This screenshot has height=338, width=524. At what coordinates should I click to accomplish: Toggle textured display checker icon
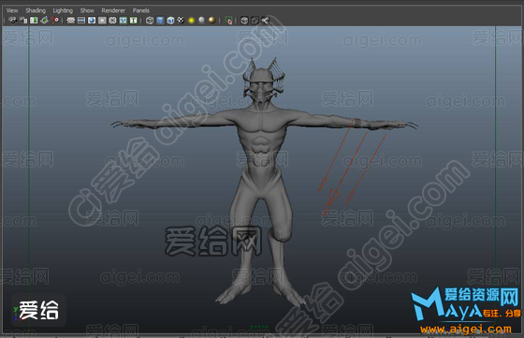pos(181,21)
